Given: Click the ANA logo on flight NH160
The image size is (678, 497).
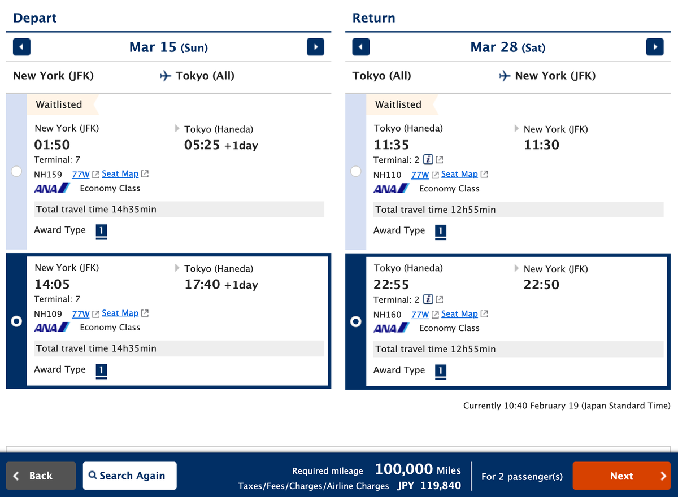Looking at the screenshot, I should (390, 328).
